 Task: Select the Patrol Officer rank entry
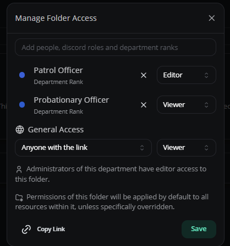[x=58, y=75]
